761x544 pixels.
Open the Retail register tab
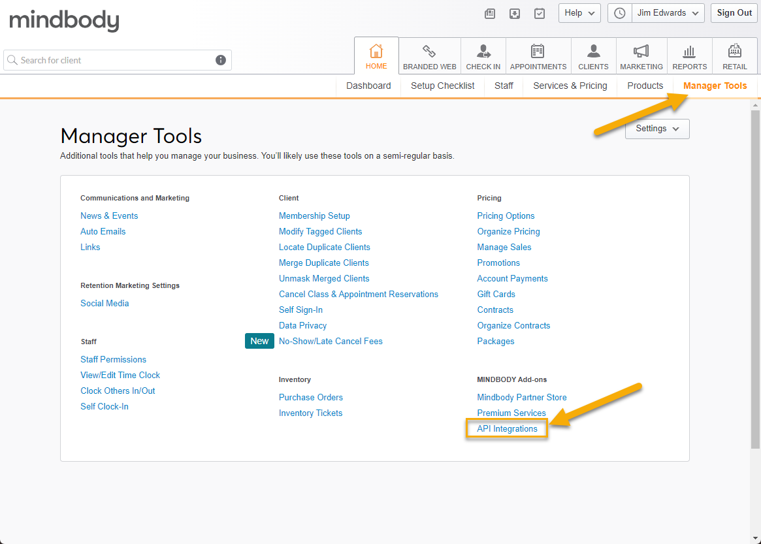tap(734, 56)
